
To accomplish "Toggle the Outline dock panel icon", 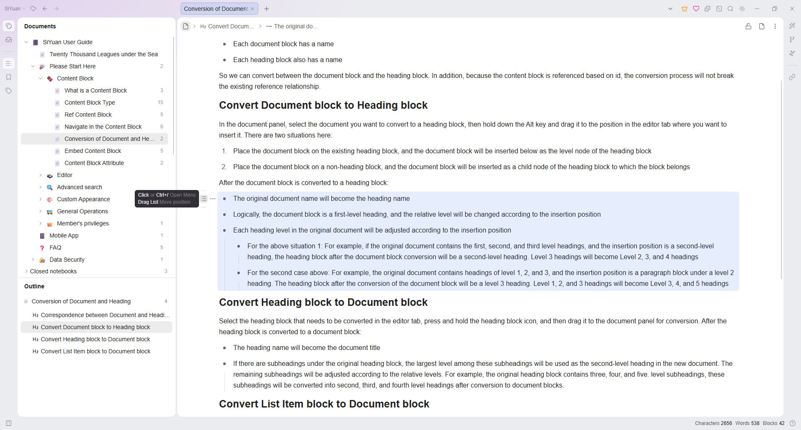I will tap(9, 63).
